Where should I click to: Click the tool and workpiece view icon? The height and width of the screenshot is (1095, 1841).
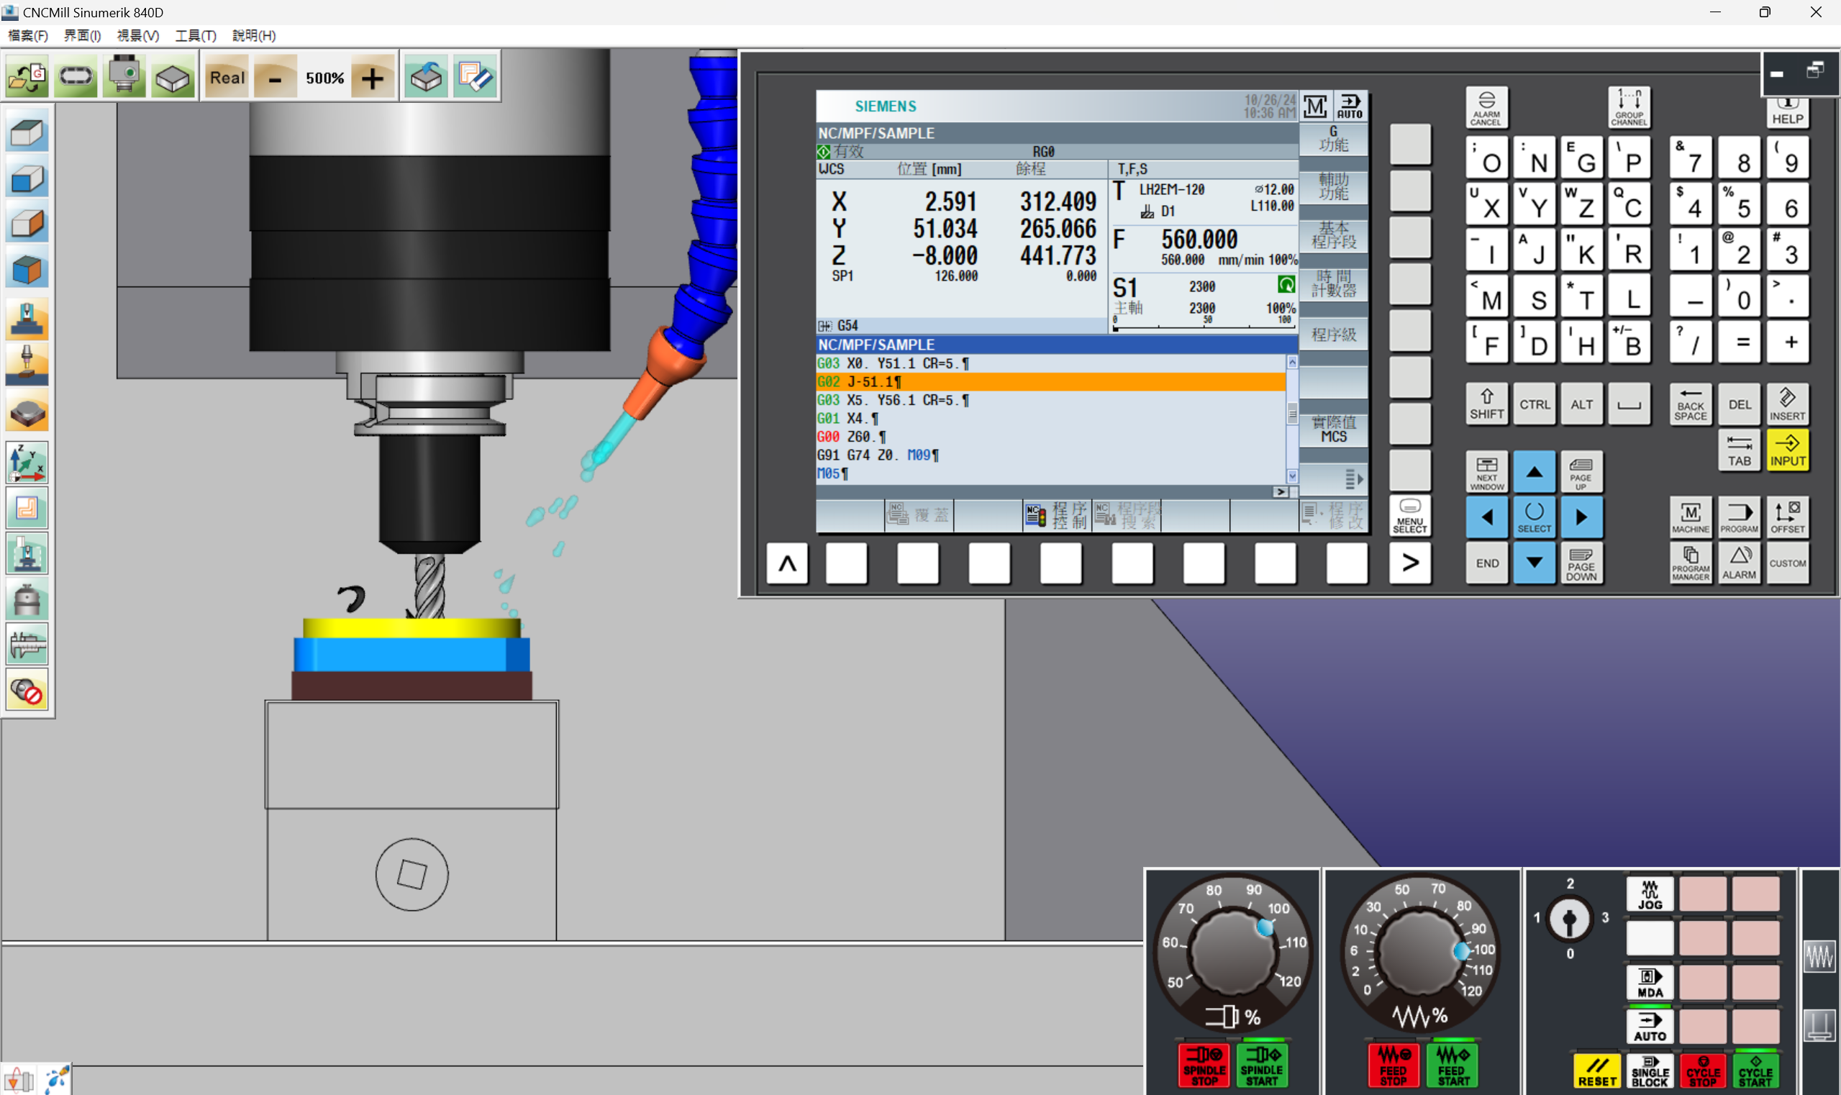27,364
